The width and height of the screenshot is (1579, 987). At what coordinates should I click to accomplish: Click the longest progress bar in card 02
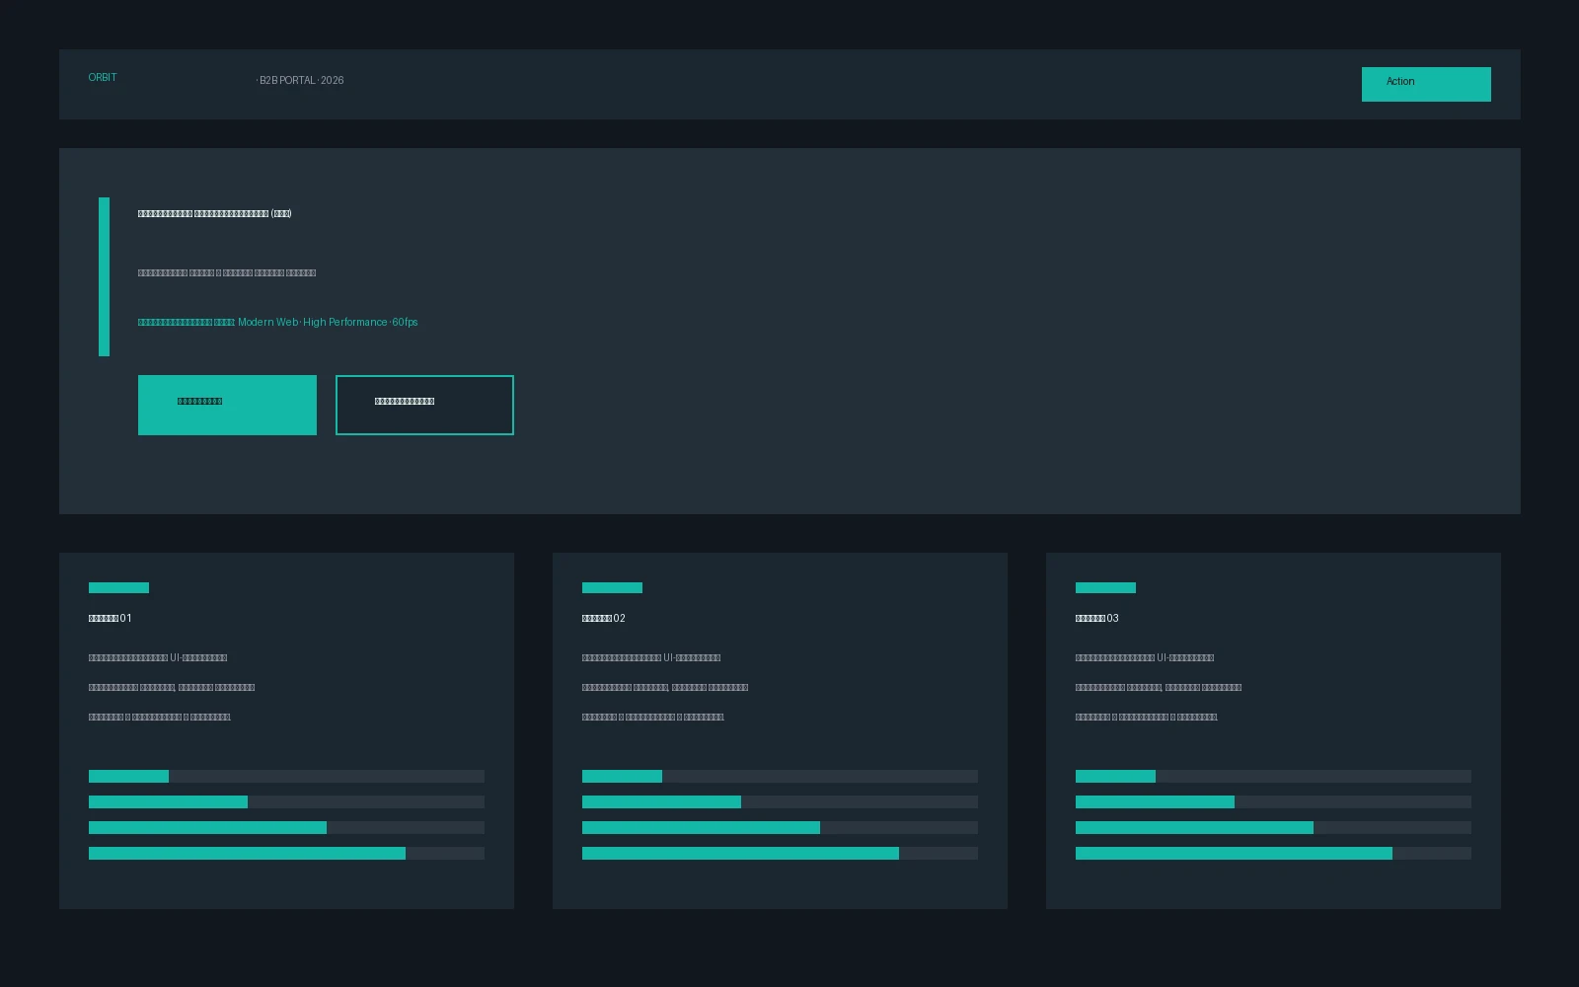tap(780, 853)
